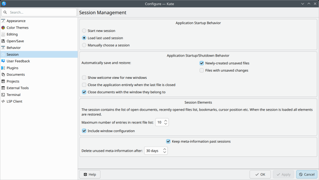Increase maximum recent file entries
This screenshot has height=180, width=319.
pos(165,121)
